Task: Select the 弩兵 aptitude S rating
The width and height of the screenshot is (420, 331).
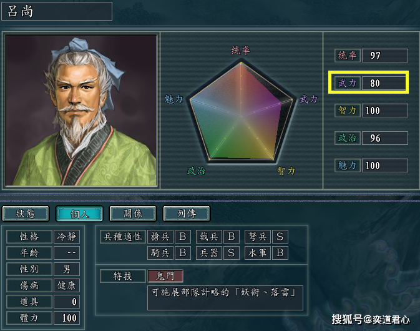Action: click(280, 237)
